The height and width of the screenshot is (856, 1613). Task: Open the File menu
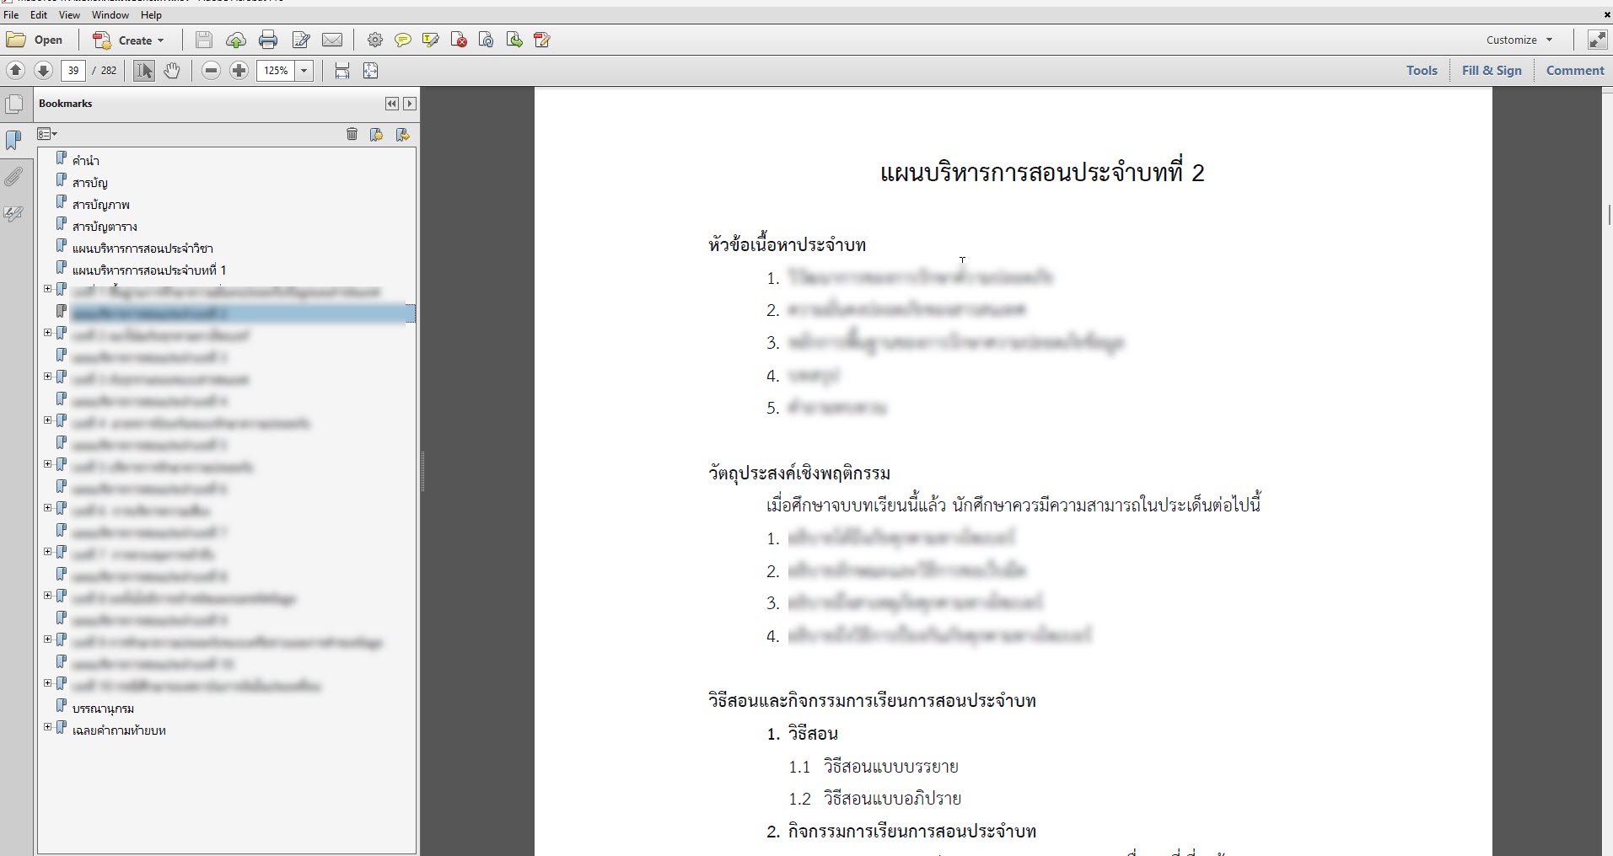coord(11,15)
